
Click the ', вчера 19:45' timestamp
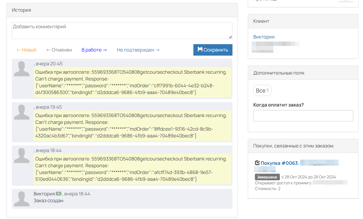tap(48, 107)
